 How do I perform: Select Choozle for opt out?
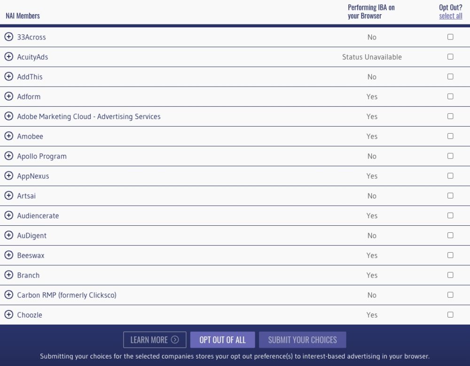(450, 314)
